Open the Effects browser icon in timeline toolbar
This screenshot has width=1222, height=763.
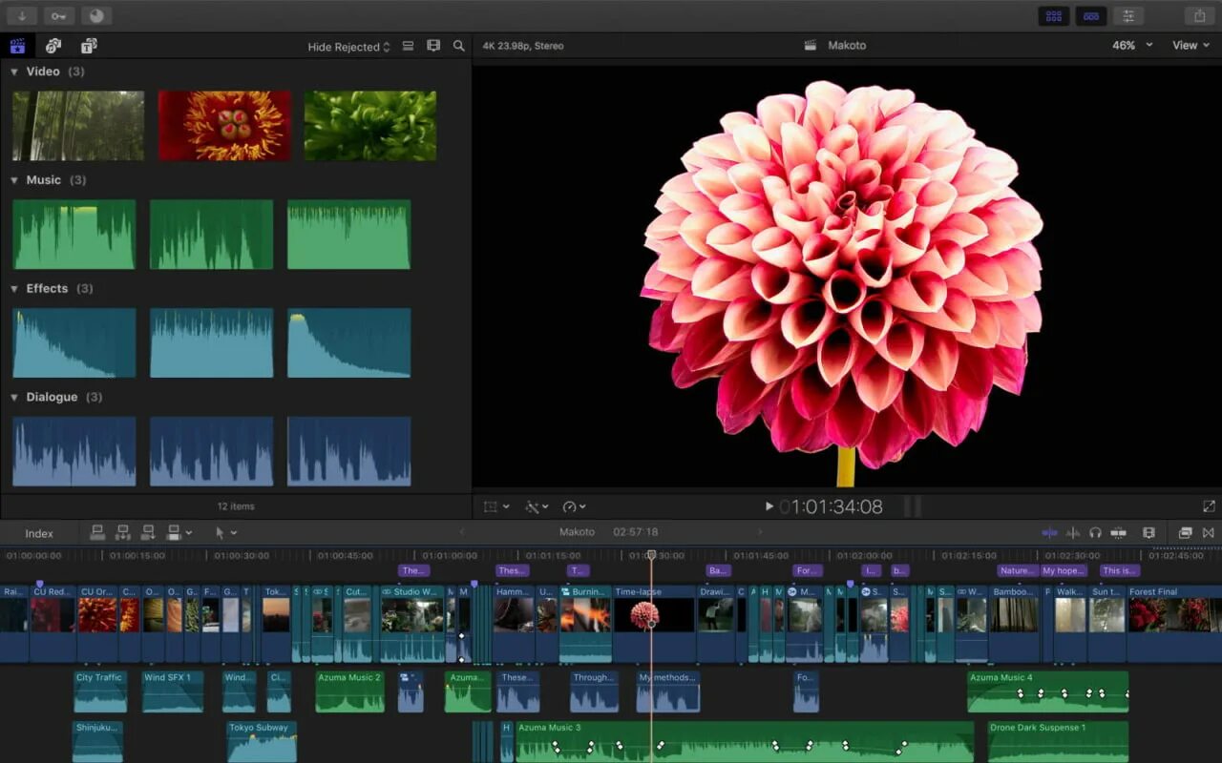point(1185,532)
